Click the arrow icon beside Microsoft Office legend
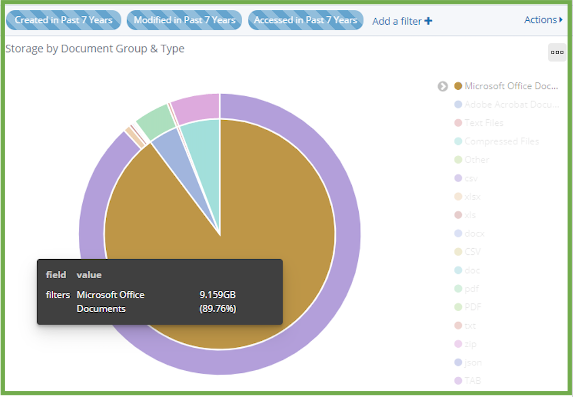This screenshot has height=397, width=573. tap(443, 86)
